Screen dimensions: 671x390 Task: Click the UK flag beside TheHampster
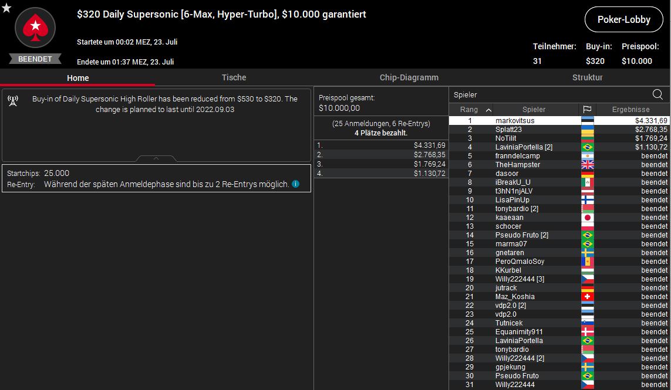[587, 165]
